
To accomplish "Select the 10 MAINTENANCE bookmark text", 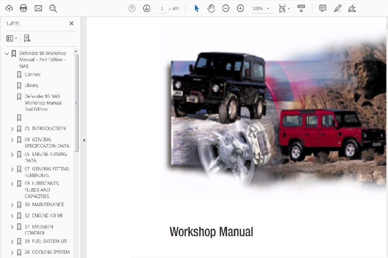I will tap(44, 204).
